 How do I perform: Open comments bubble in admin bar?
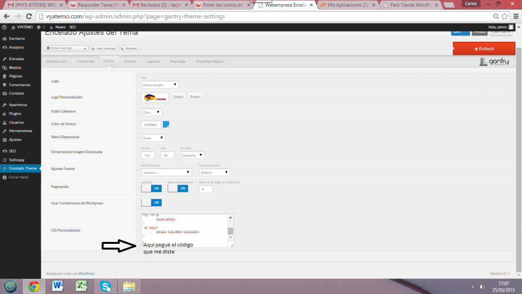(39, 27)
